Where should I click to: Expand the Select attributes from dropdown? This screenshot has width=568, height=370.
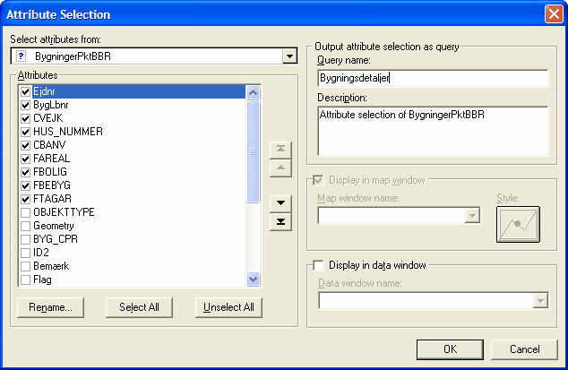pyautogui.click(x=289, y=56)
